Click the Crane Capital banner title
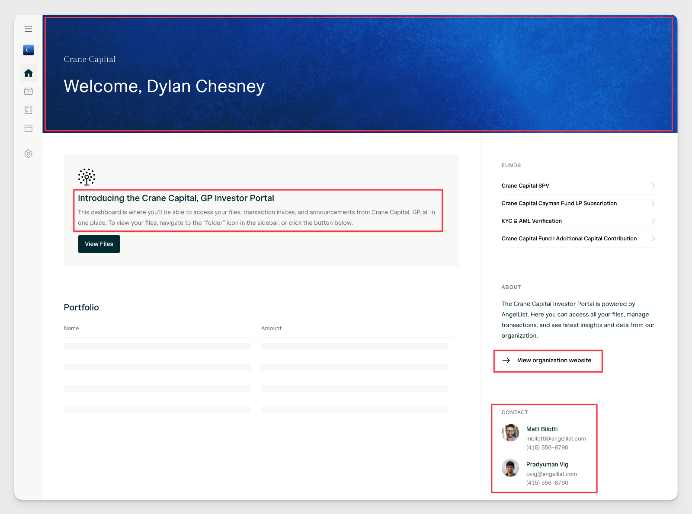 90,59
